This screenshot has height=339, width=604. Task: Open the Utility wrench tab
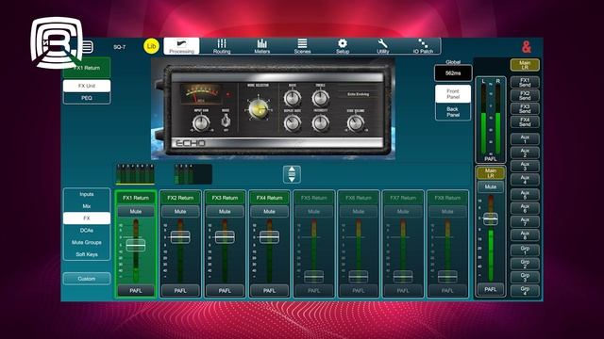pos(383,46)
